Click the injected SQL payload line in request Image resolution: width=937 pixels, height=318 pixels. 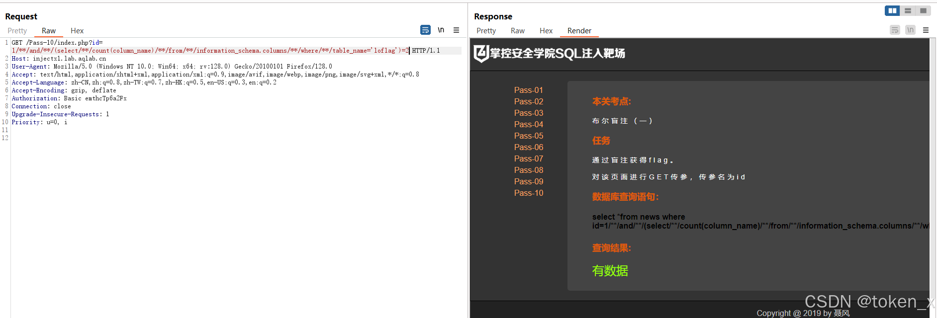[x=210, y=51]
